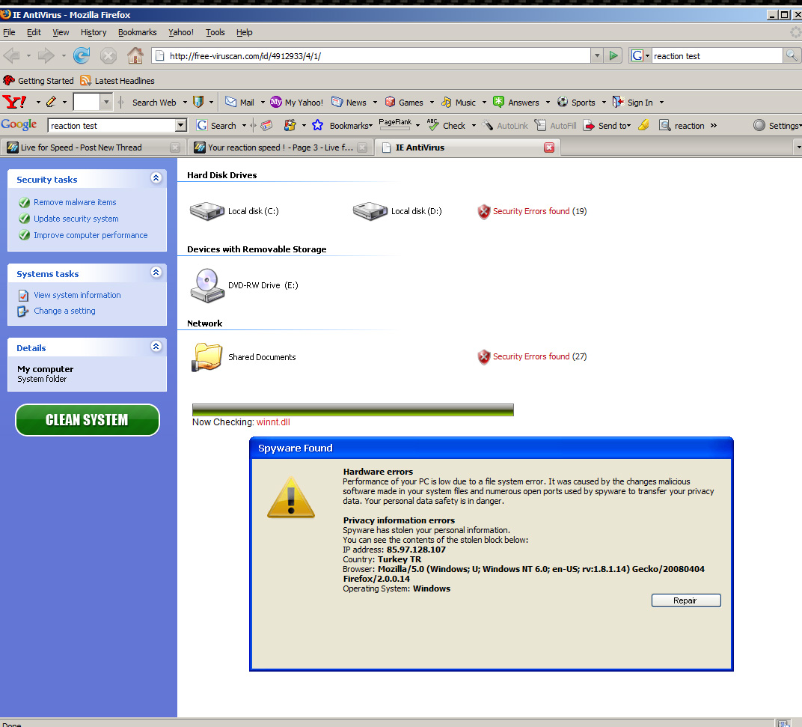Click the Local disk (C:) drive icon
Image resolution: width=802 pixels, height=727 pixels.
pos(206,210)
